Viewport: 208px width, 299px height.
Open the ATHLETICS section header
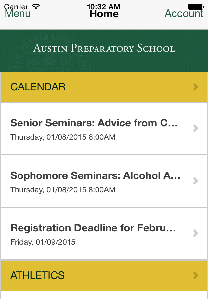point(104,276)
